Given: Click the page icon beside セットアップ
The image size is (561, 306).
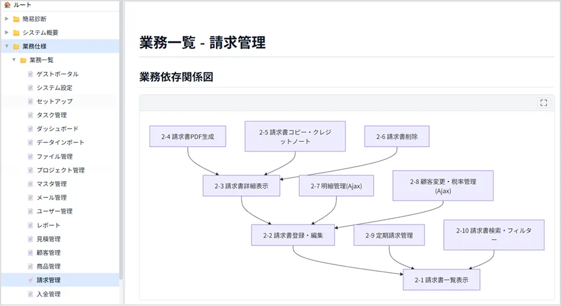Looking at the screenshot, I should point(30,101).
